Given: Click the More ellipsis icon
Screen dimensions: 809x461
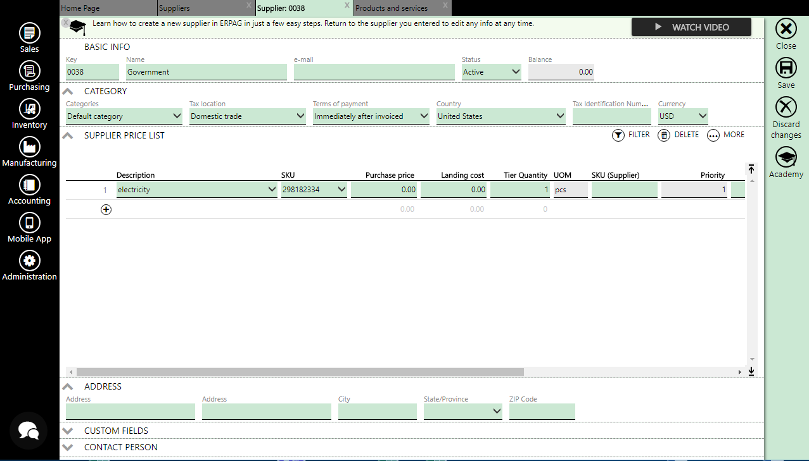Looking at the screenshot, I should [713, 135].
